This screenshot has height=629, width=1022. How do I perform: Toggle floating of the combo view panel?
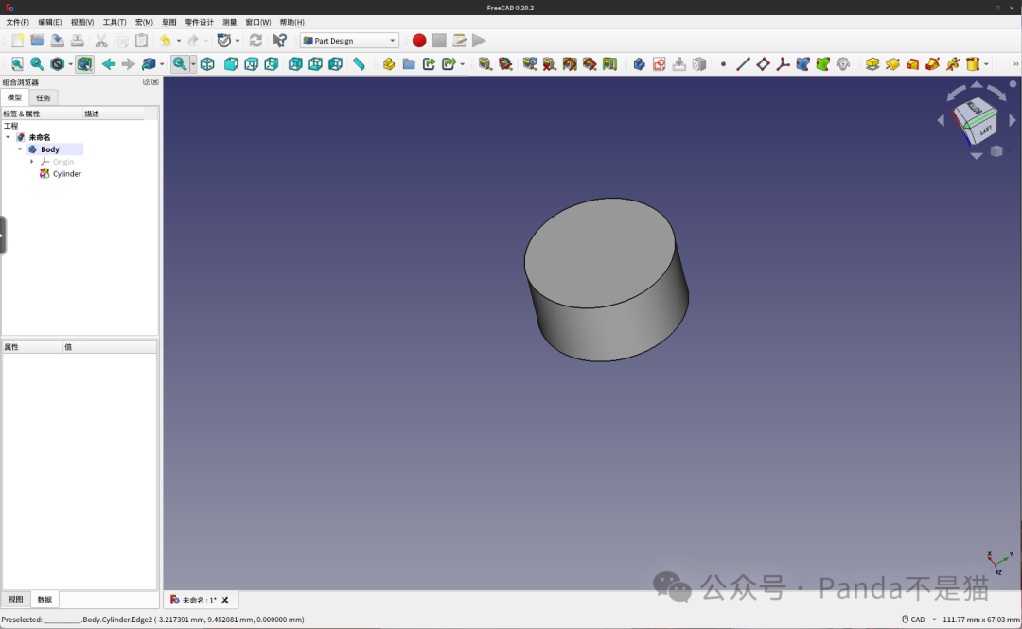pyautogui.click(x=146, y=82)
